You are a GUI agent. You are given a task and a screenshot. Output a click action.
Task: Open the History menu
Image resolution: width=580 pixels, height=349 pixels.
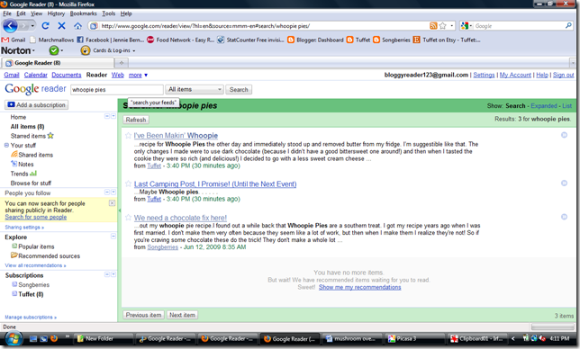click(56, 13)
